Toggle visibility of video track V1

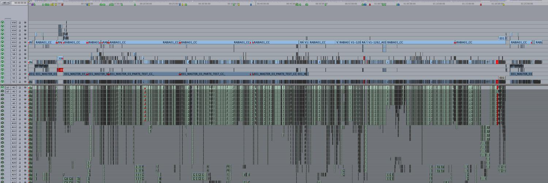click(x=2, y=82)
